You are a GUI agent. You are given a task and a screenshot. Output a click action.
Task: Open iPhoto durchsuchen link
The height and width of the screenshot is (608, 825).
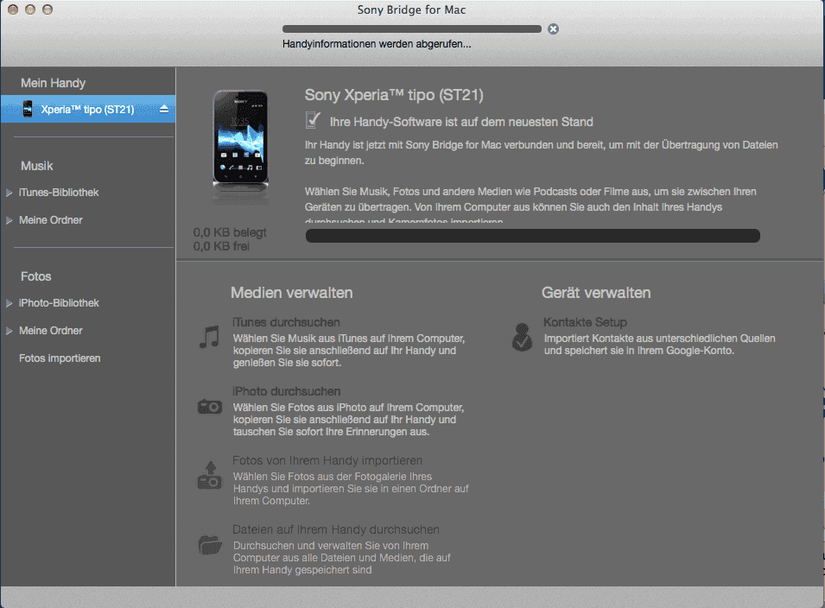pyautogui.click(x=286, y=391)
